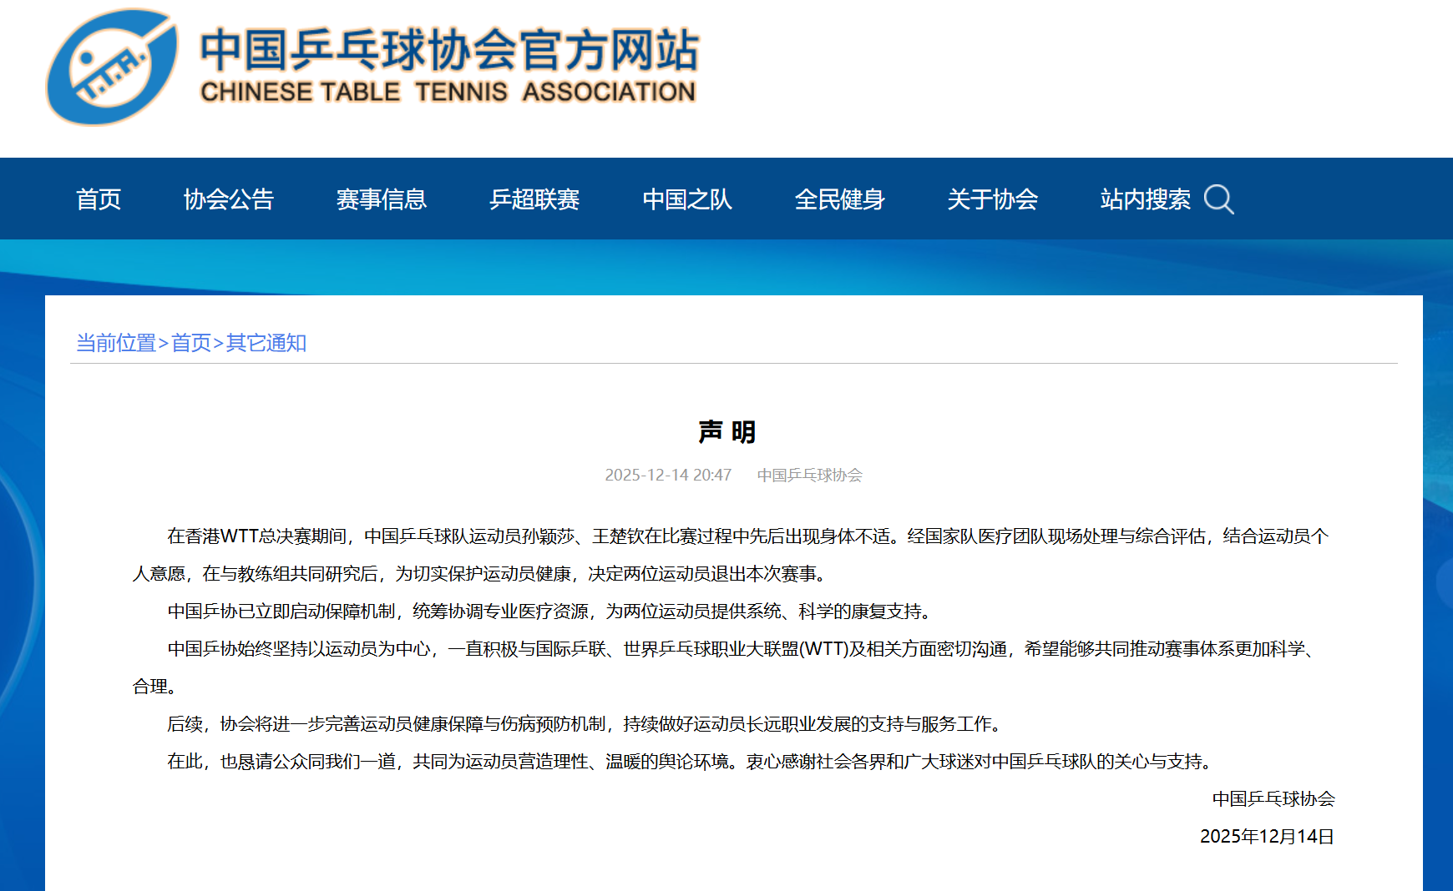
Task: Click the 中国乒乓球协会官方网站 header title
Action: (448, 49)
